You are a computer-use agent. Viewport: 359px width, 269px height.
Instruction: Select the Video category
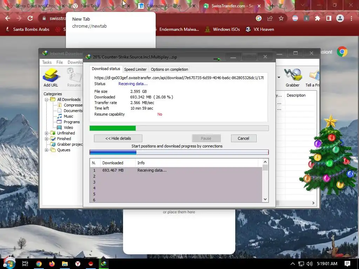click(x=68, y=127)
